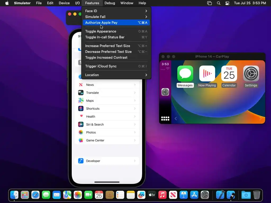Click the iPhone 14 – CarPlay window title

coord(212,57)
